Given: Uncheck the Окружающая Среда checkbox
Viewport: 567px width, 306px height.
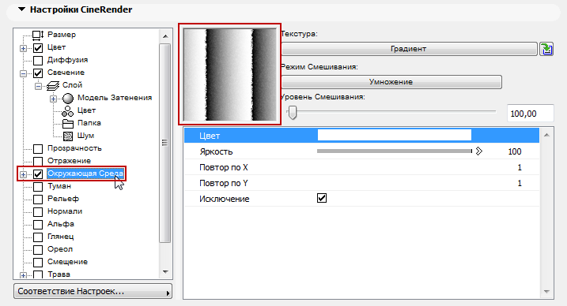Looking at the screenshot, I should [x=38, y=174].
